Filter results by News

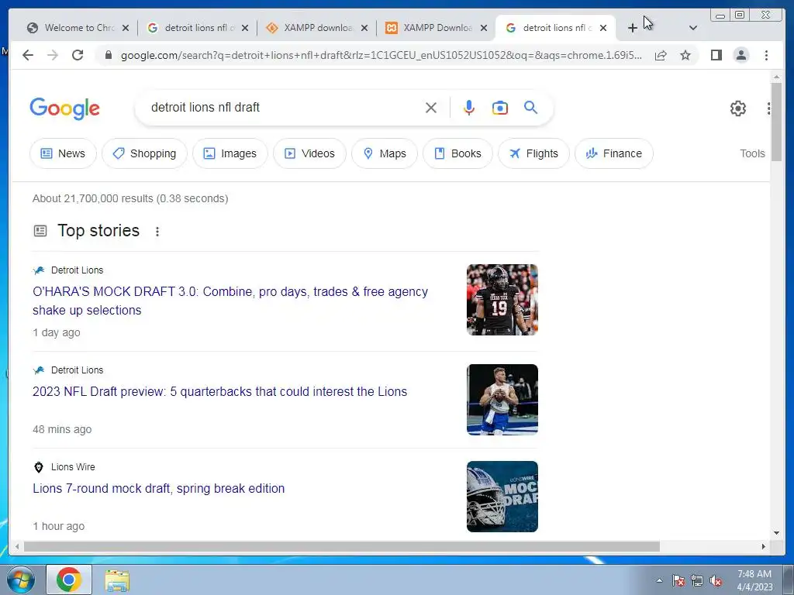[x=63, y=153]
